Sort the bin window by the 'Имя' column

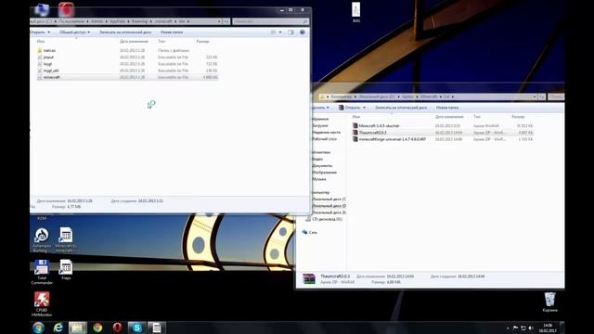click(41, 41)
